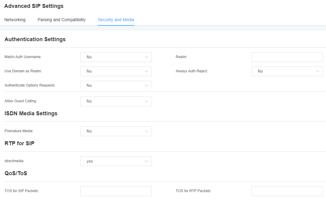Click the RTP for SIP heading
The image size is (326, 200).
point(20,143)
